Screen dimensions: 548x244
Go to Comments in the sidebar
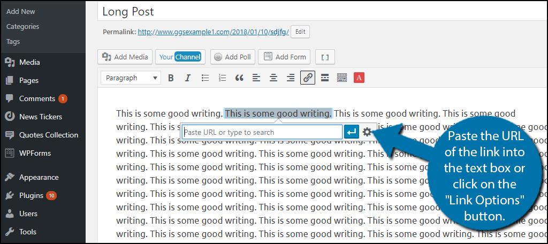[x=37, y=98]
